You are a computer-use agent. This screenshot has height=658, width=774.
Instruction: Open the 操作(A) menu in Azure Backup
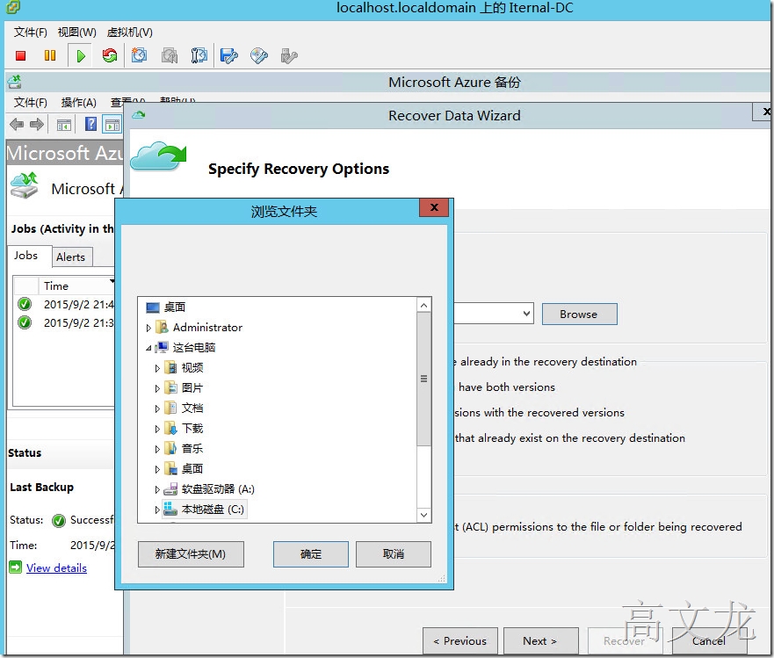79,103
